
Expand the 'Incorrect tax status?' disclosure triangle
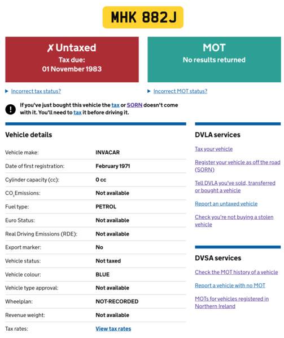click(x=7, y=91)
